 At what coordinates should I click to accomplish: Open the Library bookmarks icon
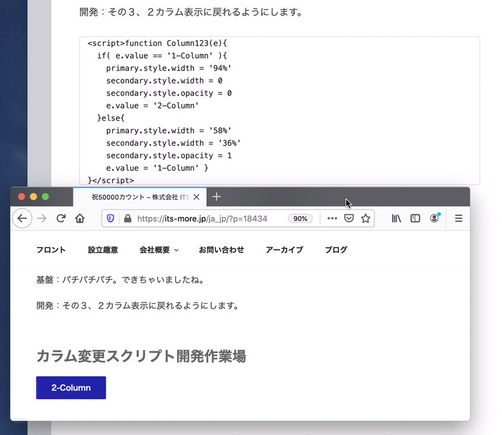pyautogui.click(x=396, y=218)
